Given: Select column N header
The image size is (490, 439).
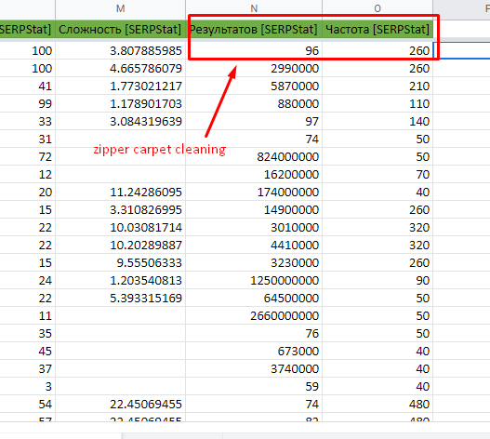Looking at the screenshot, I should pos(254,8).
